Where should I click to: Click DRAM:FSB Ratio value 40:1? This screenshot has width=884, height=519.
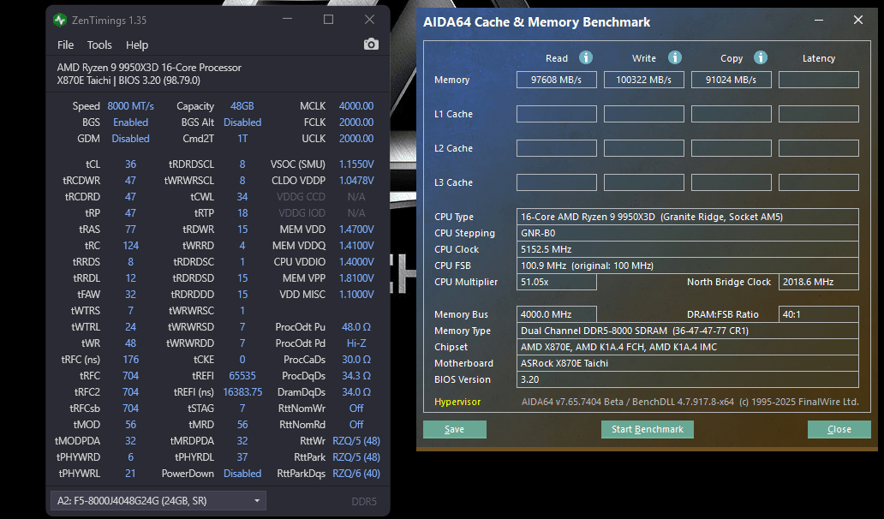pos(819,314)
